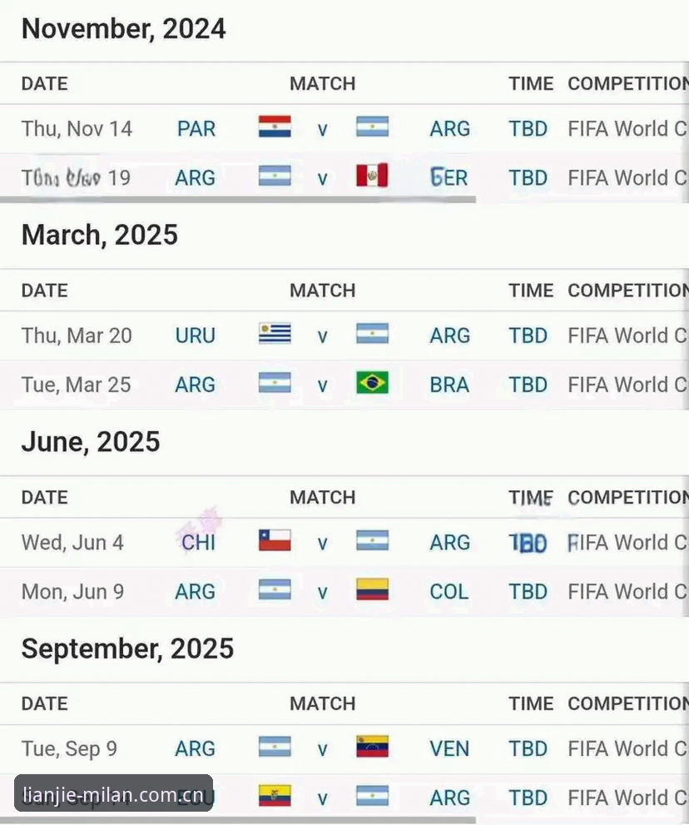This screenshot has height=825, width=689.
Task: Open the COL team link
Action: (x=449, y=591)
